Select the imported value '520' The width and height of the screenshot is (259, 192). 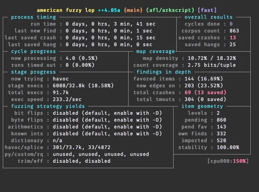tap(221, 140)
